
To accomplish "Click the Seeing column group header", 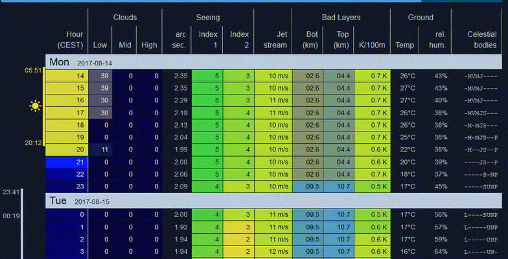I will coord(207,17).
